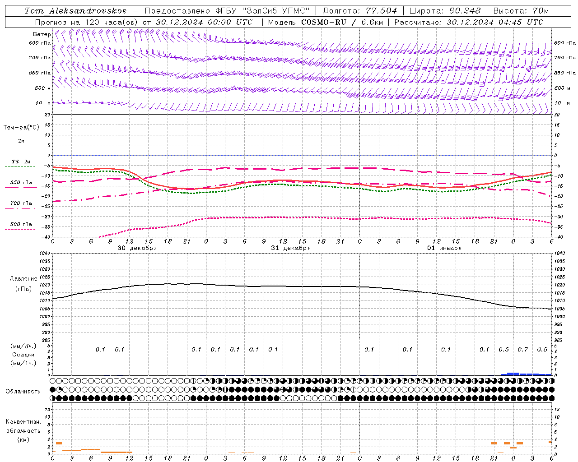Click the 'Тем-ра(°C)' temperature label
The image size is (578, 462).
21,128
